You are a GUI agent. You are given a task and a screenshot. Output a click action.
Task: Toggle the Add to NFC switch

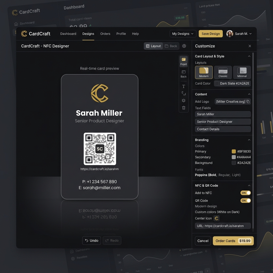click(246, 193)
